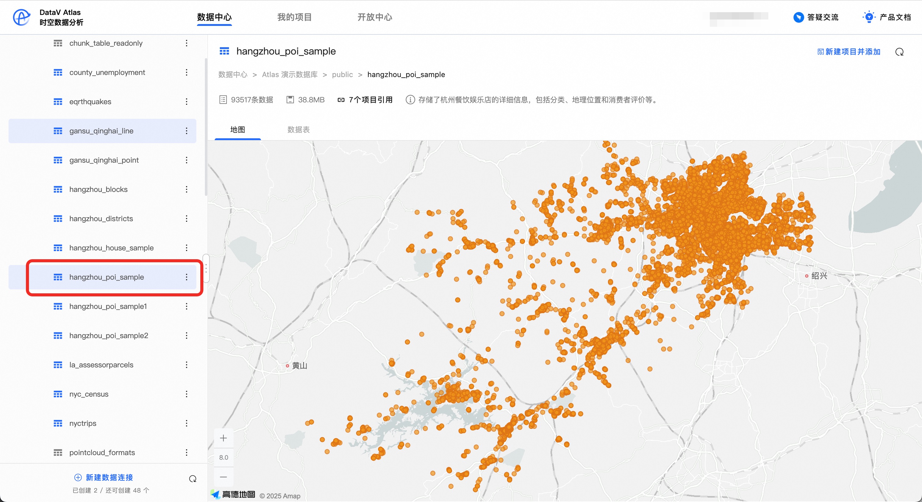Click the 93517条数据 record count icon
This screenshot has width=922, height=502.
pos(223,100)
